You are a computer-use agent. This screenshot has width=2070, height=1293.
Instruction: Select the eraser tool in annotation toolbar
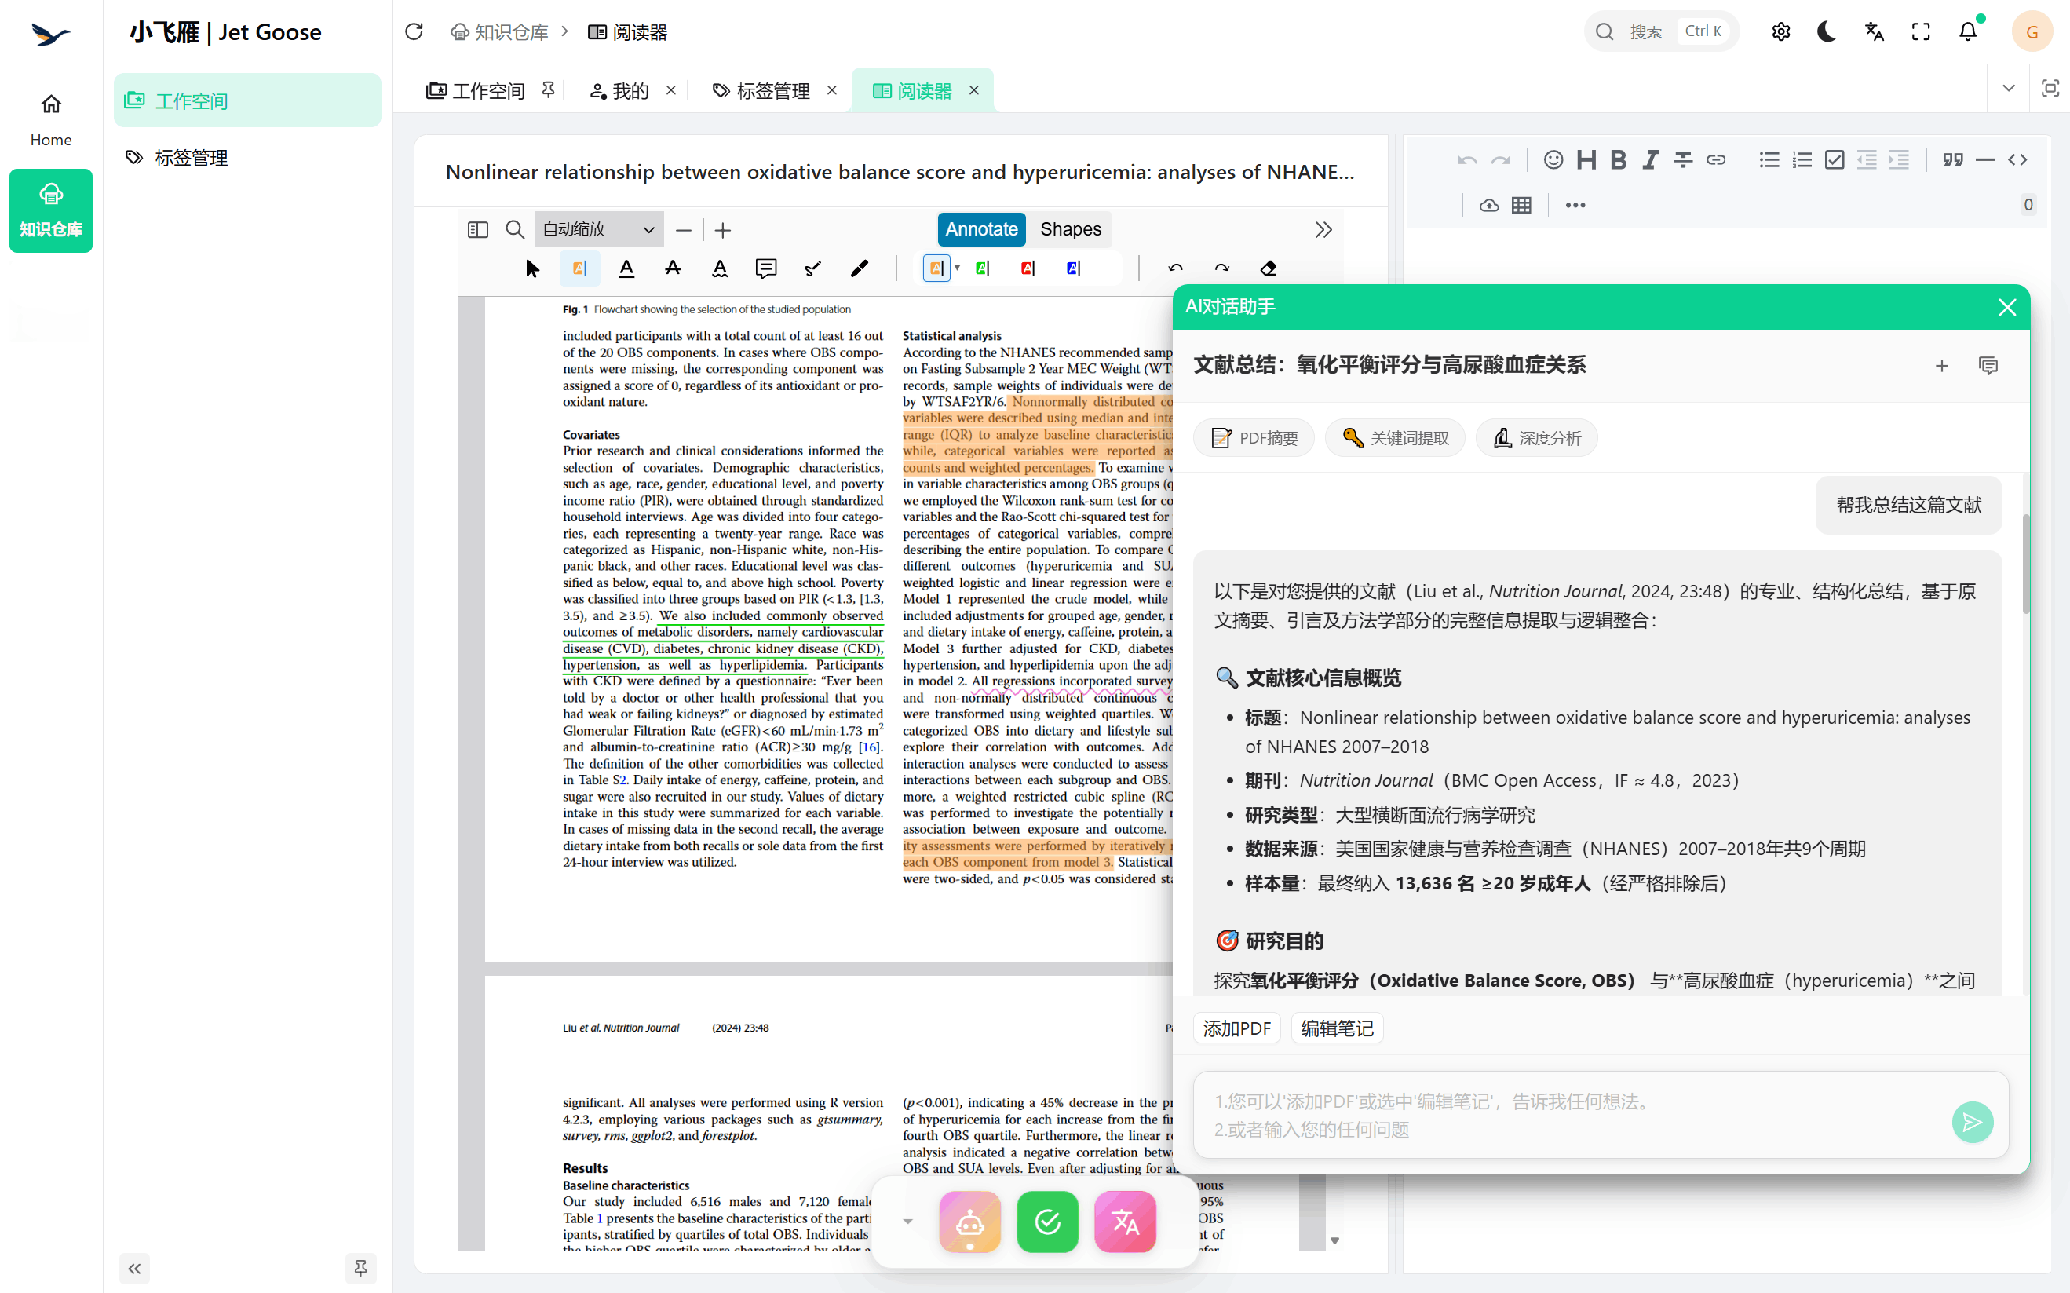click(x=1268, y=268)
